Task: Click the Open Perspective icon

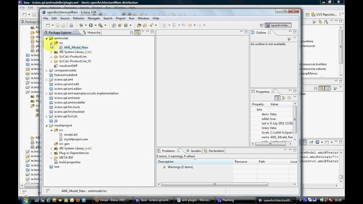Action: 261,25
